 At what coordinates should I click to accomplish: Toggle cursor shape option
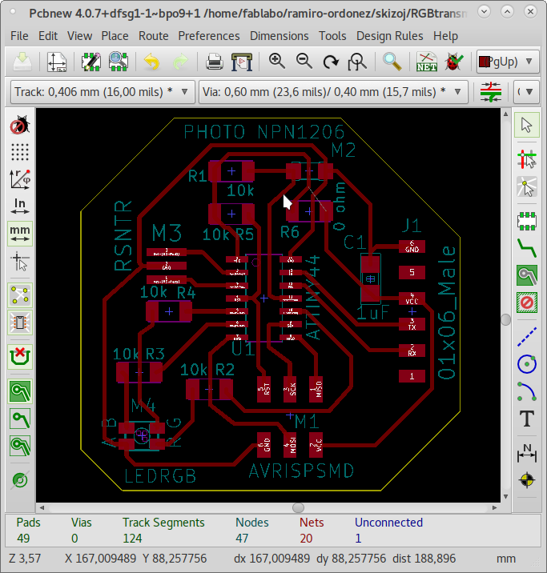(x=20, y=261)
